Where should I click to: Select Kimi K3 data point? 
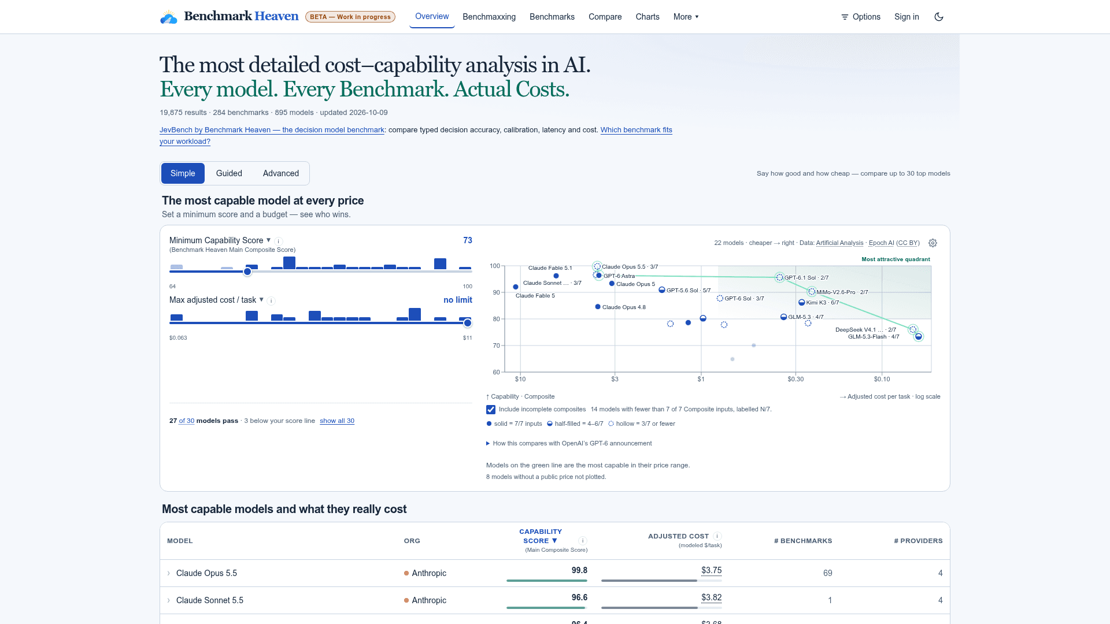[x=801, y=303]
